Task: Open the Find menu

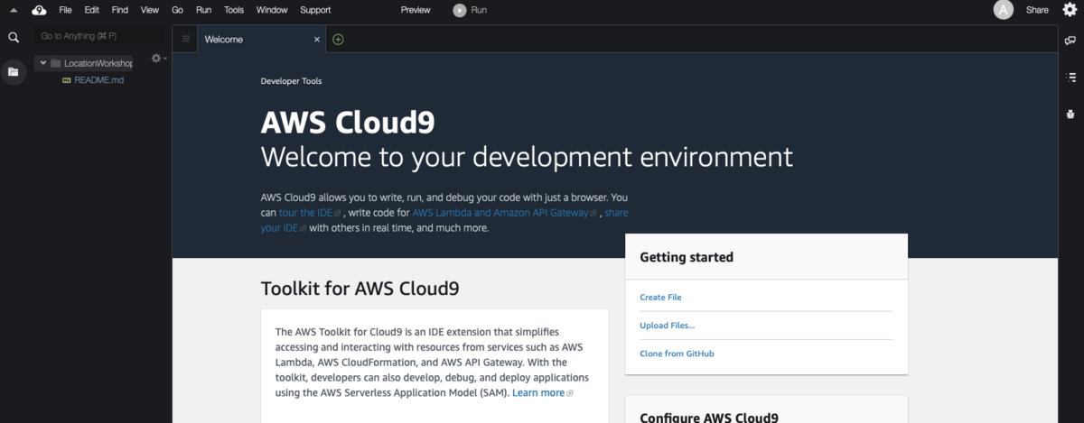Action: (120, 10)
